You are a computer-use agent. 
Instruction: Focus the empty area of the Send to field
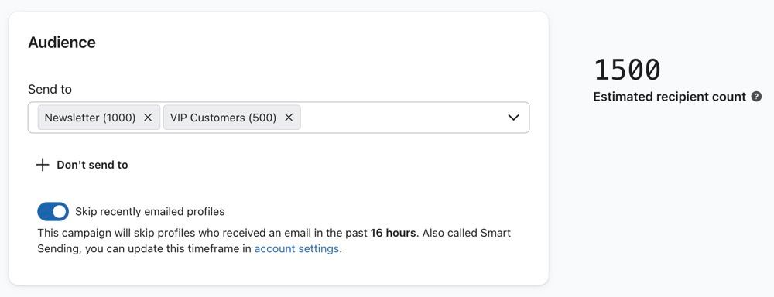click(402, 118)
